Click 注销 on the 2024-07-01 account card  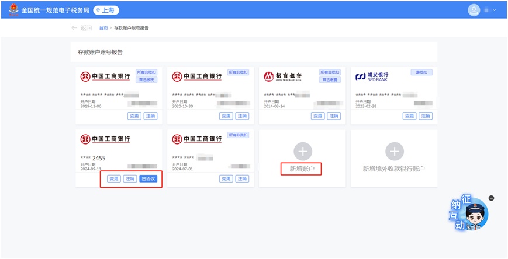[x=242, y=179]
